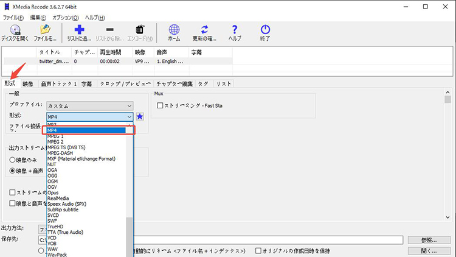The image size is (456, 257).
Task: Select OGV in the format list
Action: [x=86, y=187]
